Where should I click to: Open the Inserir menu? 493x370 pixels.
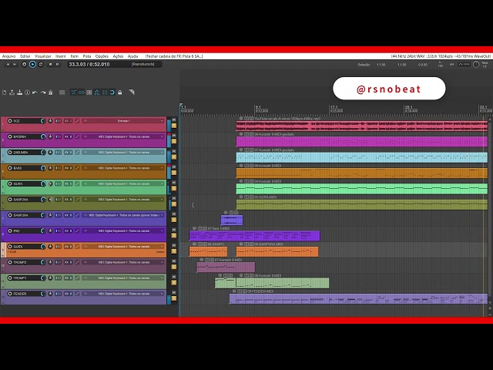tap(61, 56)
